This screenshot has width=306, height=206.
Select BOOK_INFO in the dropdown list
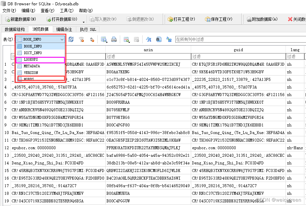pyautogui.click(x=40, y=46)
